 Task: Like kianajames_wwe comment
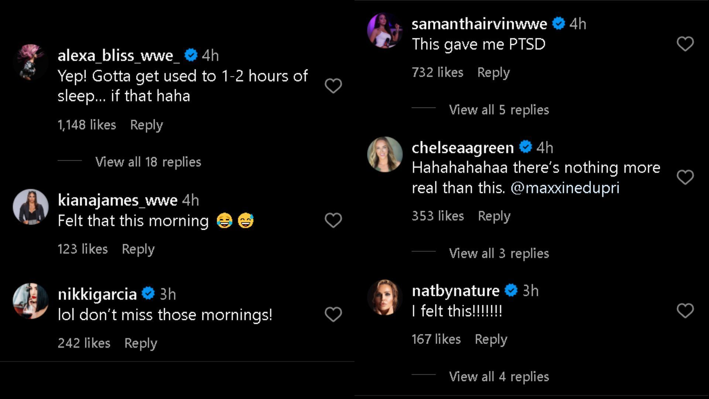tap(333, 220)
